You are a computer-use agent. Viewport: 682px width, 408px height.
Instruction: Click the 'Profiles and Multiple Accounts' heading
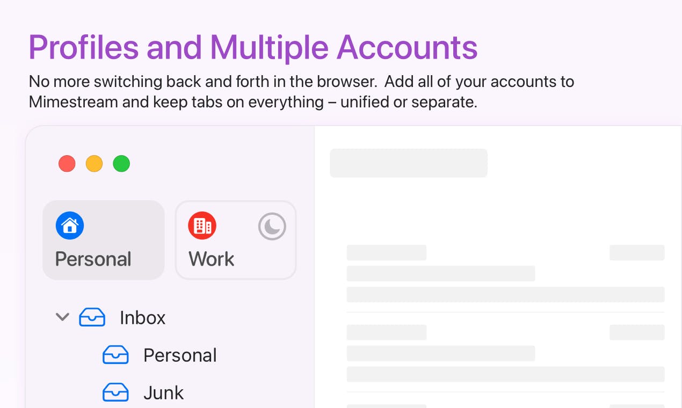[x=253, y=47]
